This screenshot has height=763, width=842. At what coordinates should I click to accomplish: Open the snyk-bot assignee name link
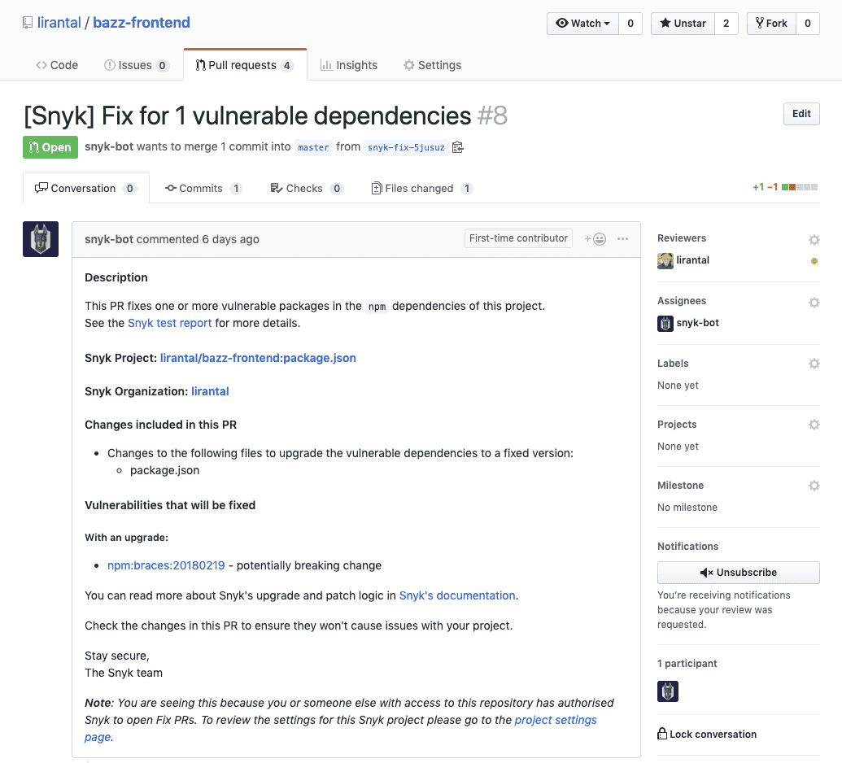click(x=697, y=323)
